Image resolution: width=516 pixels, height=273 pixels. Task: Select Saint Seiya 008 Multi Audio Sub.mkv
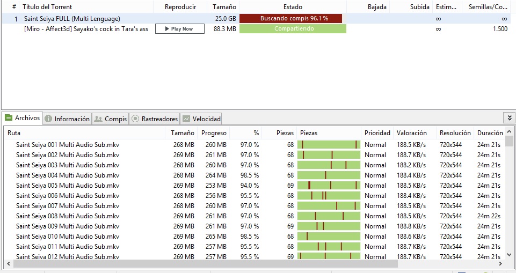point(68,216)
